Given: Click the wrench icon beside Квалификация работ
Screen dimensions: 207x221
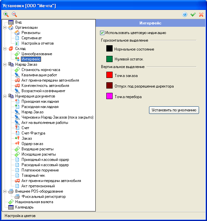Looking at the screenshot, I should pos(17,75).
